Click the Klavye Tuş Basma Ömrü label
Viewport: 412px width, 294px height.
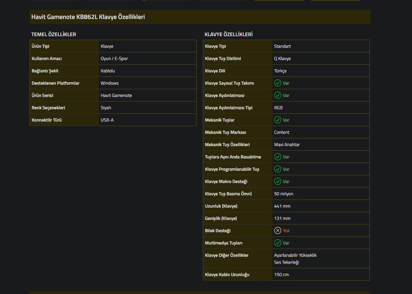[x=228, y=194]
